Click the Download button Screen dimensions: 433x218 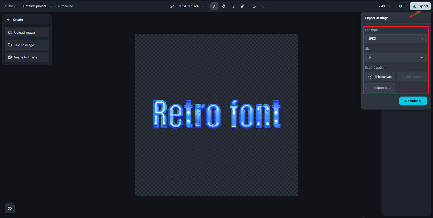coord(413,101)
